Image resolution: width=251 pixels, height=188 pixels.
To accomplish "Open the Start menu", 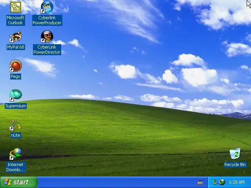I will pos(19,182).
